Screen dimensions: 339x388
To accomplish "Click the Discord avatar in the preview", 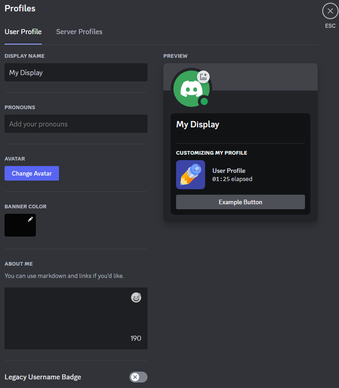I will (x=192, y=89).
